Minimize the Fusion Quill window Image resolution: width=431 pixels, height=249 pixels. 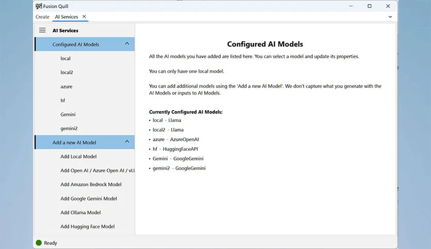tap(351, 6)
